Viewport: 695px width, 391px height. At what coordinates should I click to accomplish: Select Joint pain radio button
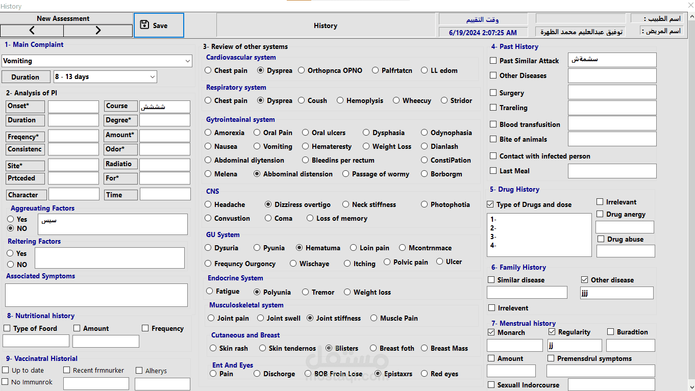[x=211, y=318]
